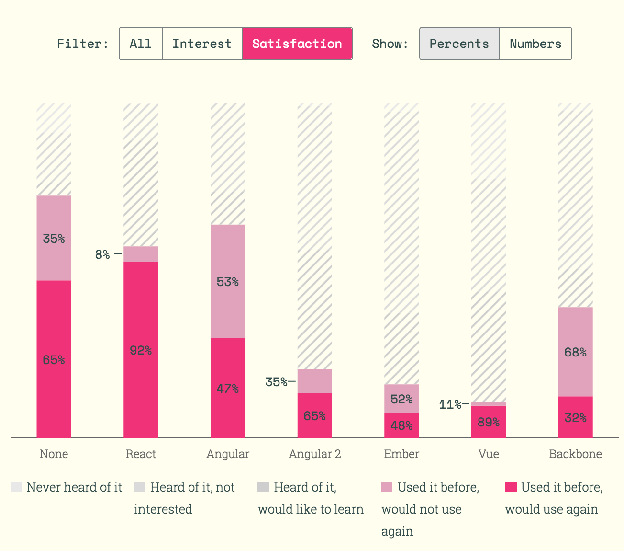Click the Vue bar's 89% segment
This screenshot has height=551, width=624.
click(x=488, y=423)
